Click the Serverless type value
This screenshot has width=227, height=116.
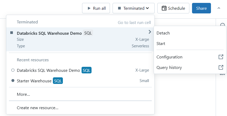coord(140,46)
